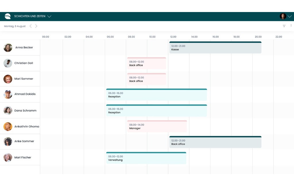Open the Schichten und Zeiten dropdown

33,16
